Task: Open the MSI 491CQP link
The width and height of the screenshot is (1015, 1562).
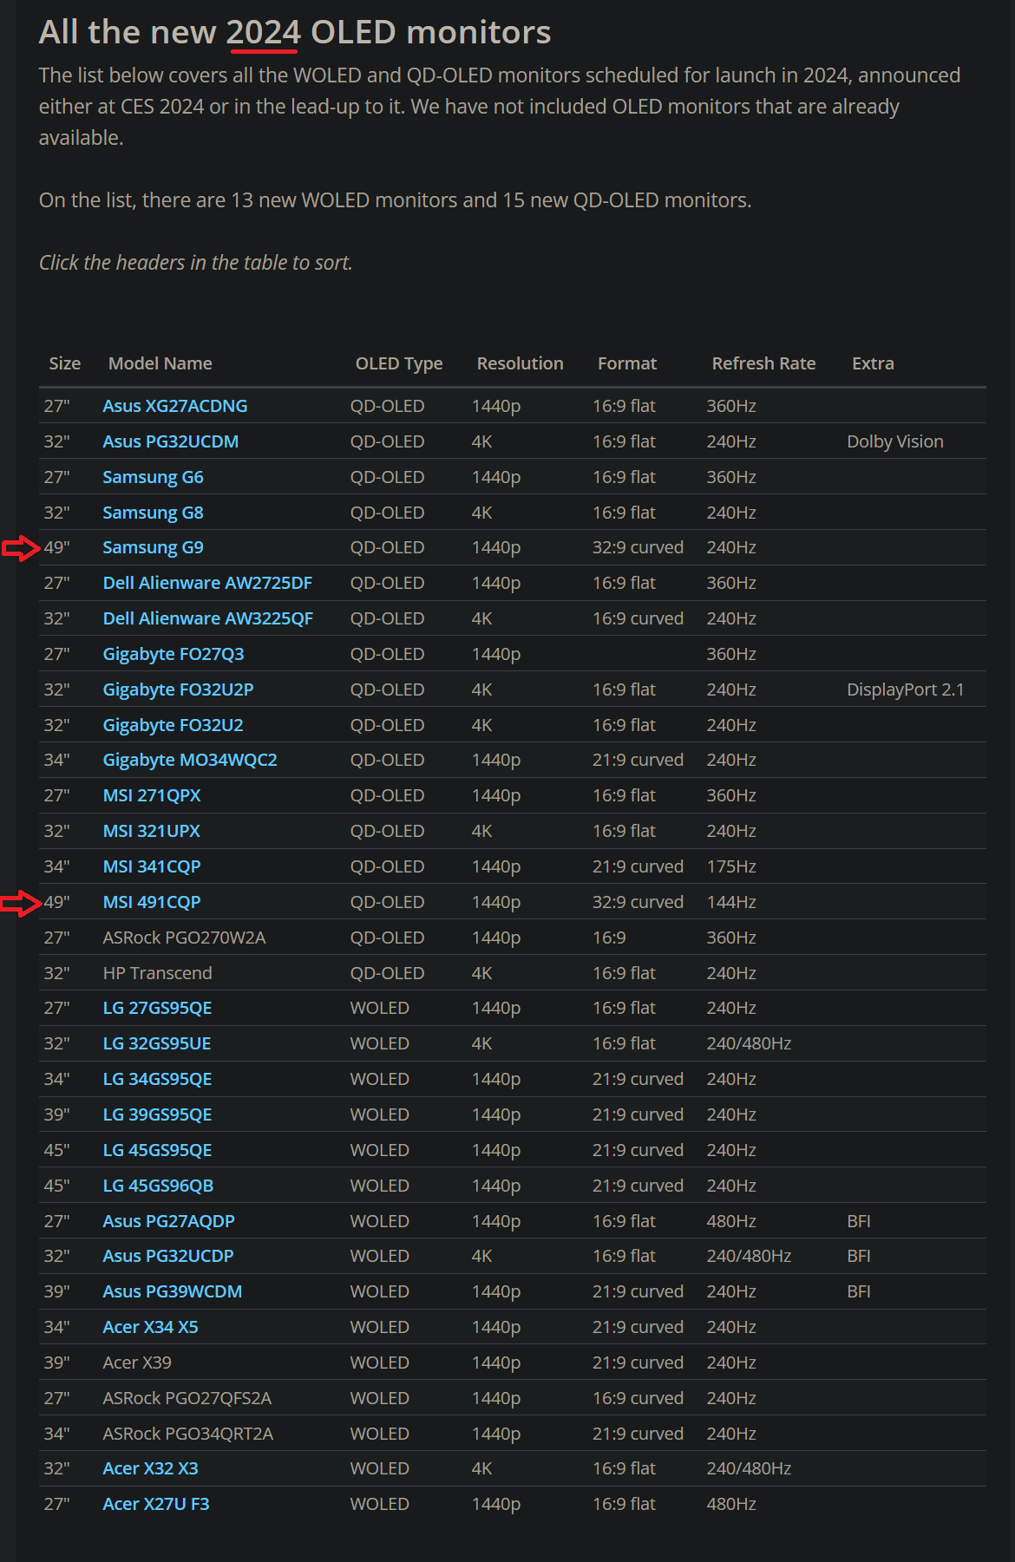Action: point(152,902)
